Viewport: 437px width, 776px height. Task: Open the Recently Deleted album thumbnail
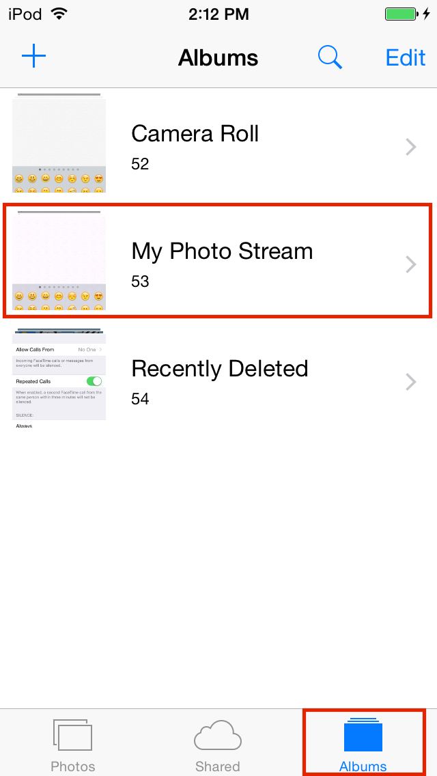(x=59, y=378)
